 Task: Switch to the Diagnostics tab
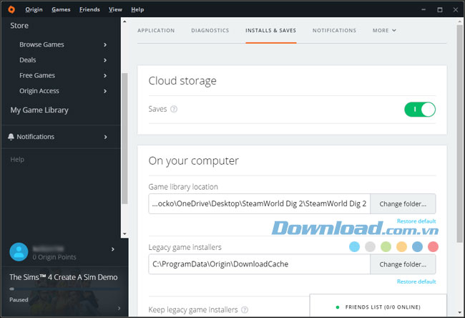coord(210,31)
